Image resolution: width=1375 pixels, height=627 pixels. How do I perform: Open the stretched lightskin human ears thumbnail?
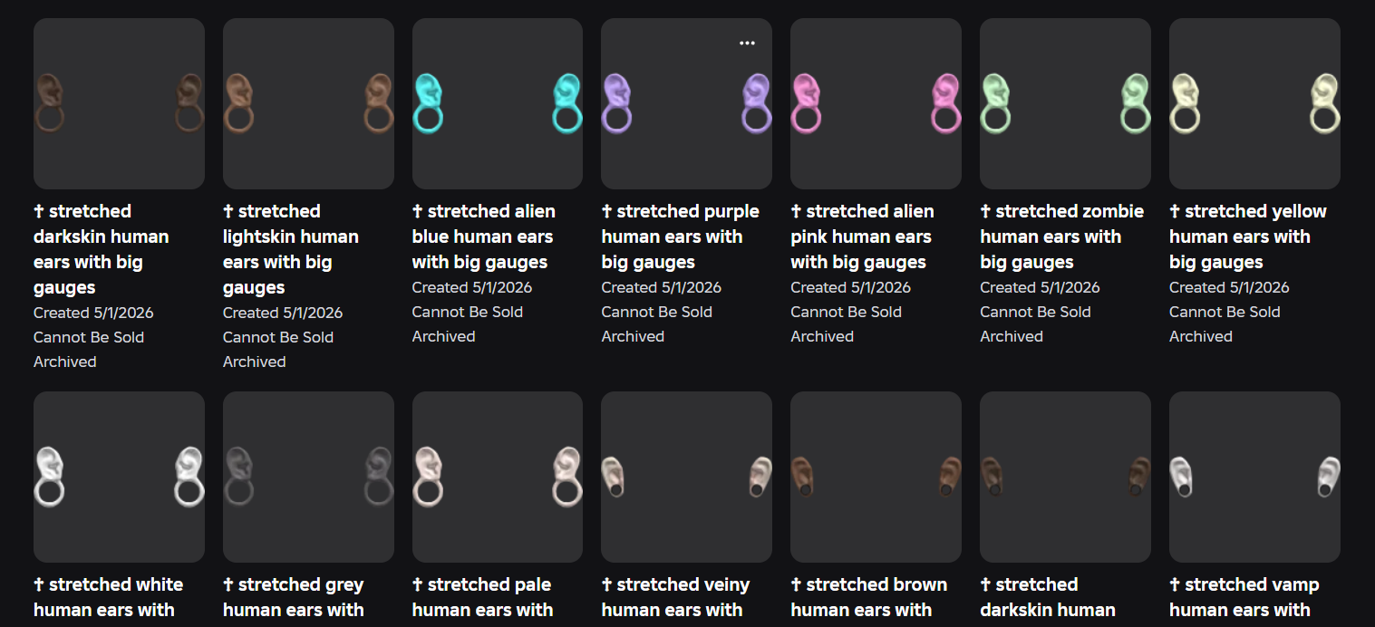click(x=308, y=103)
